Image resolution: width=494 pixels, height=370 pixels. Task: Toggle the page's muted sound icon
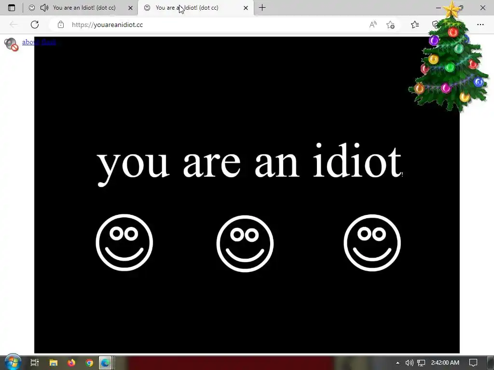click(x=12, y=44)
